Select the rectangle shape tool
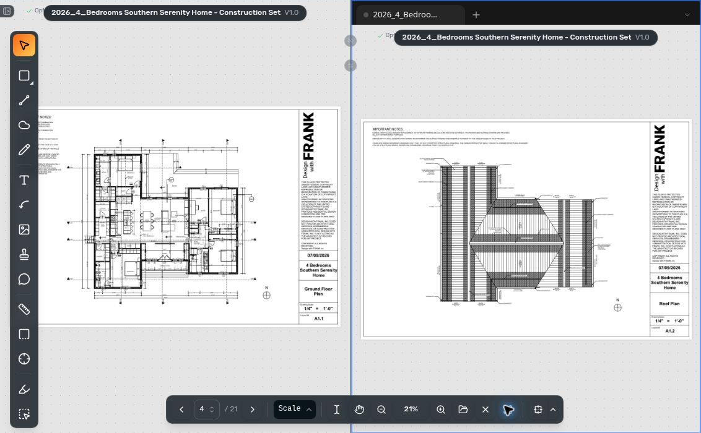This screenshot has width=701, height=433. click(x=24, y=75)
